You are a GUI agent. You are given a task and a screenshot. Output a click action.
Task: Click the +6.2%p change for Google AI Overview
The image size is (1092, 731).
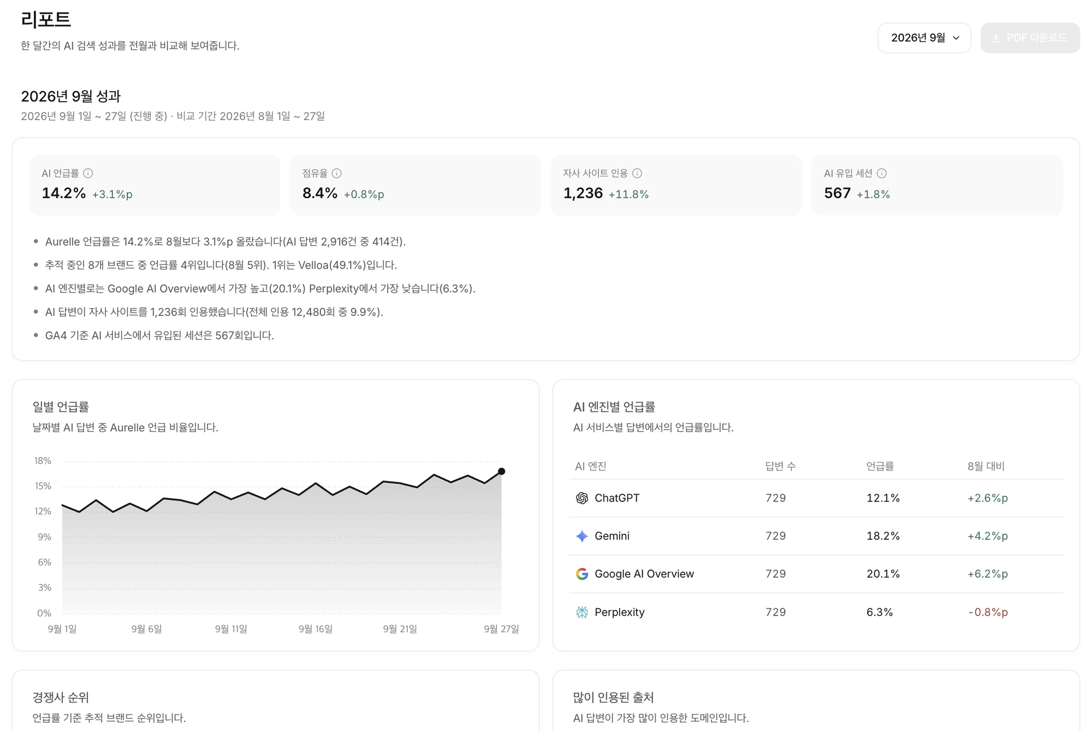coord(987,574)
